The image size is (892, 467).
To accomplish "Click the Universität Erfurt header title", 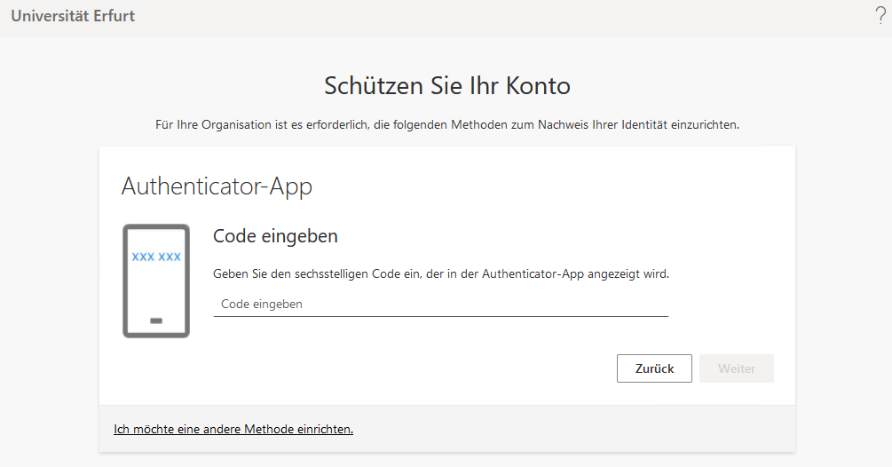I will [x=73, y=16].
